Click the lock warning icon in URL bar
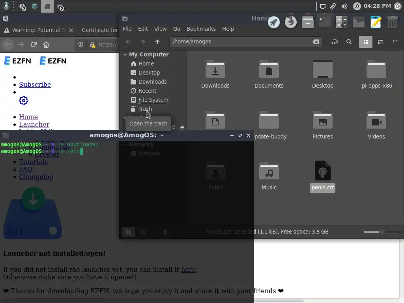 92,45
